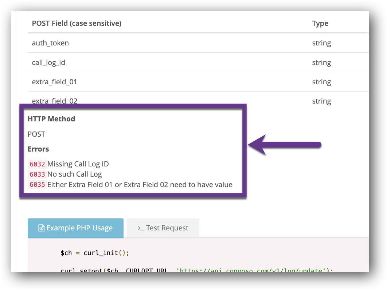
Task: Select the call_log_id field row
Action: click(198, 63)
